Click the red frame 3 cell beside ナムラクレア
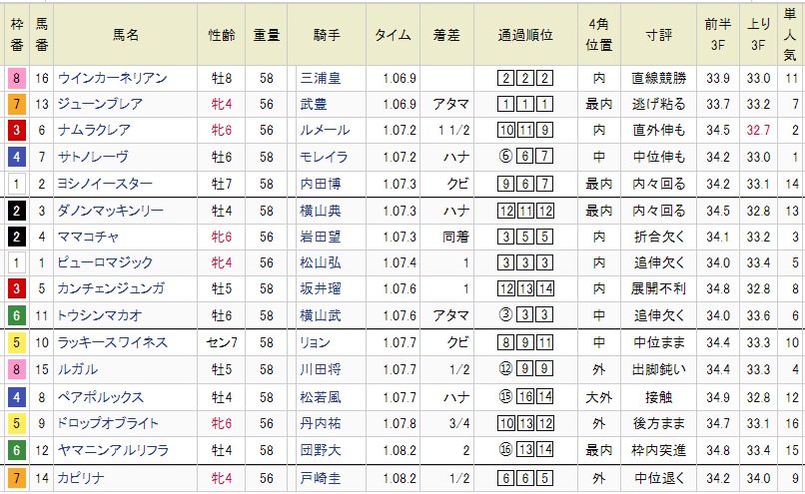Screen dimensions: 805x494 17,130
